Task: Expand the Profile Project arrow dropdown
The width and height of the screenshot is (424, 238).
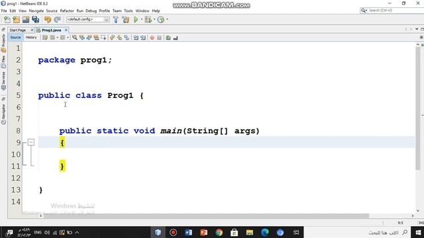Action: click(167, 19)
